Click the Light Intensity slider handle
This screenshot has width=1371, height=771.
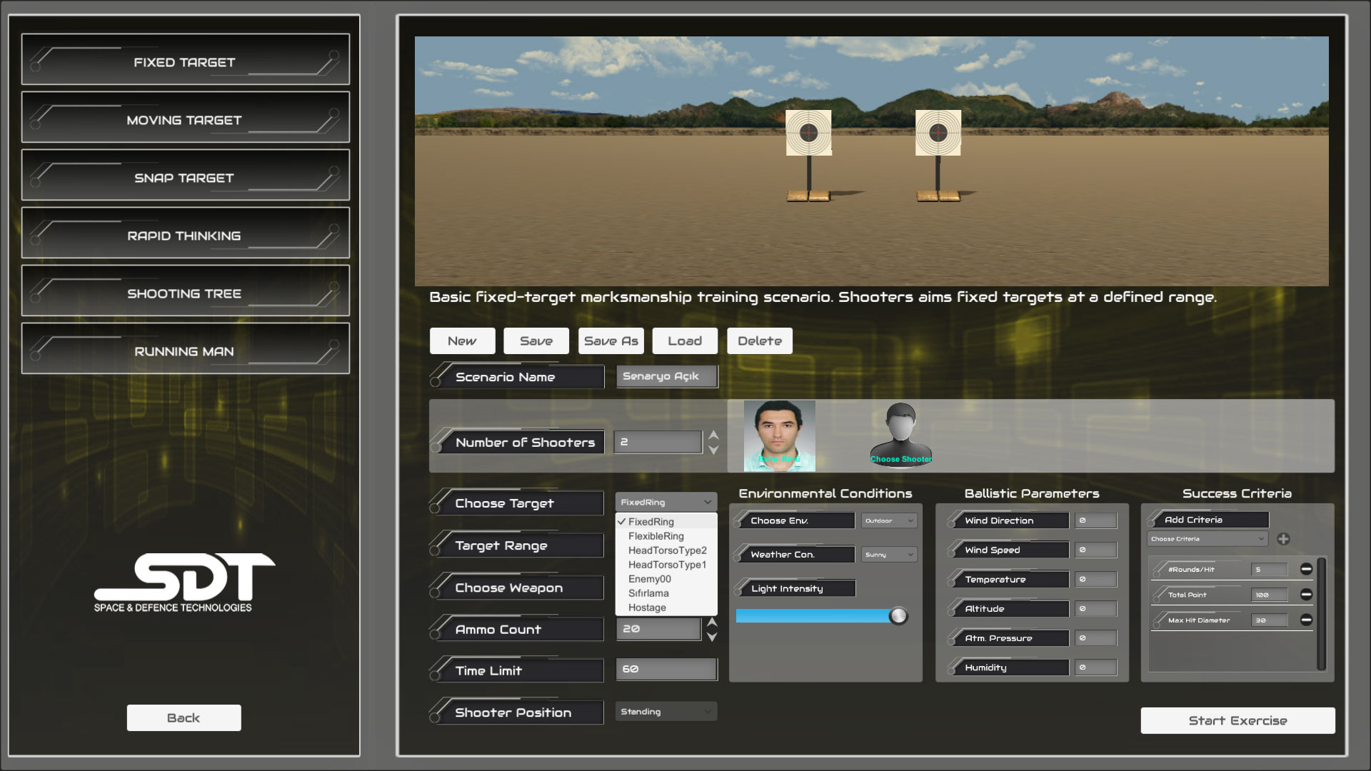pyautogui.click(x=898, y=615)
